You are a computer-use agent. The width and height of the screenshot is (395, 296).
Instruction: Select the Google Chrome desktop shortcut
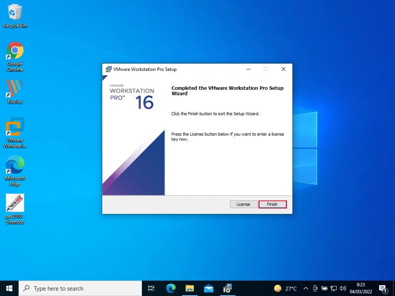(15, 57)
